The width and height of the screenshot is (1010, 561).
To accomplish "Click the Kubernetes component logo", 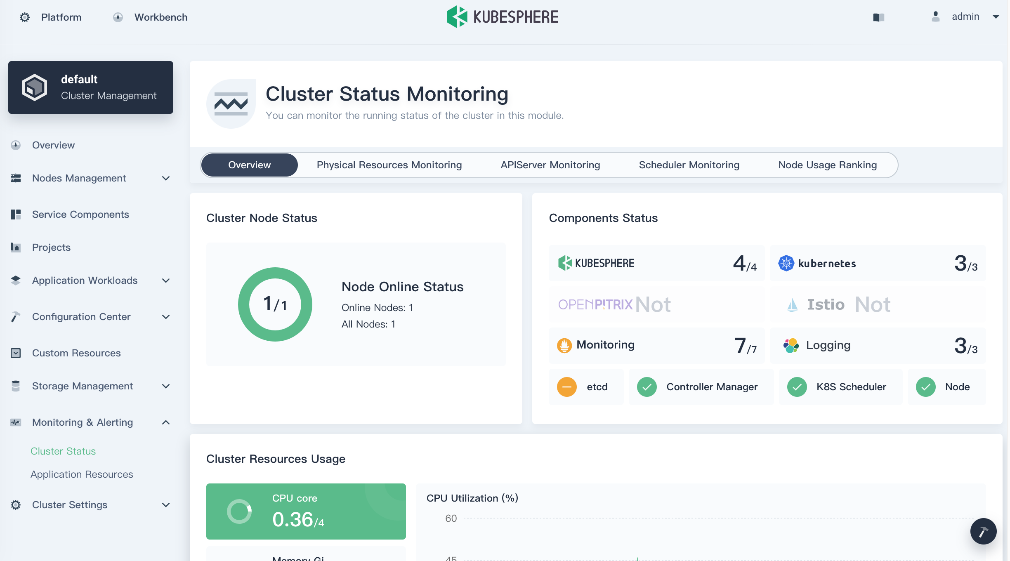I will 786,263.
